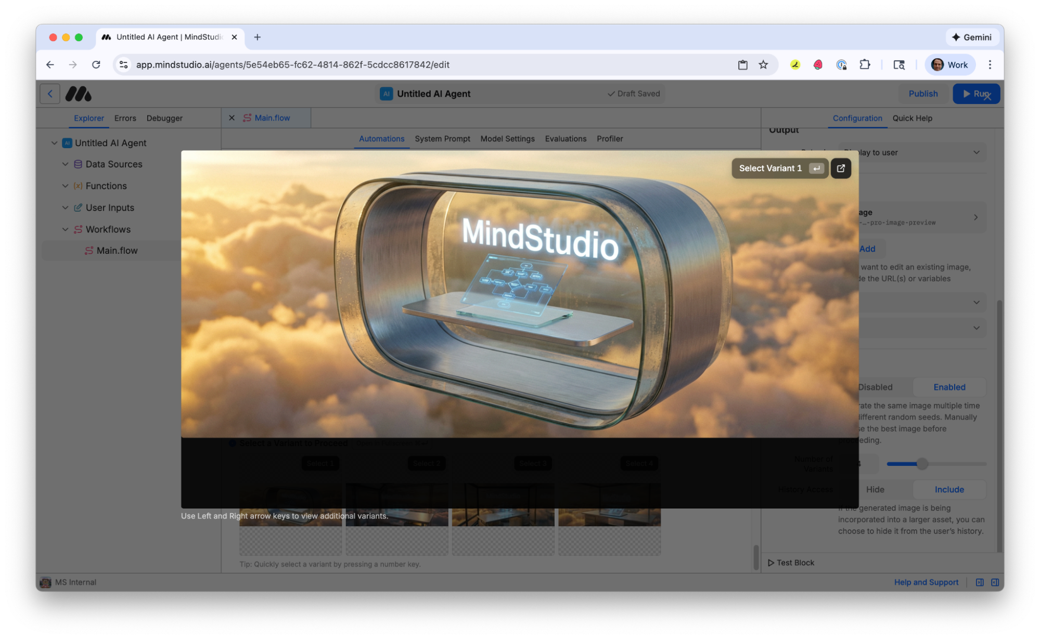The image size is (1040, 639).
Task: Collapse the User Inputs tree section
Action: tap(65, 207)
